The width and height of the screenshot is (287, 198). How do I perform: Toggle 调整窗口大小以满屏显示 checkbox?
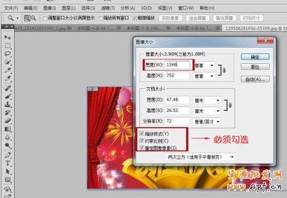point(45,18)
